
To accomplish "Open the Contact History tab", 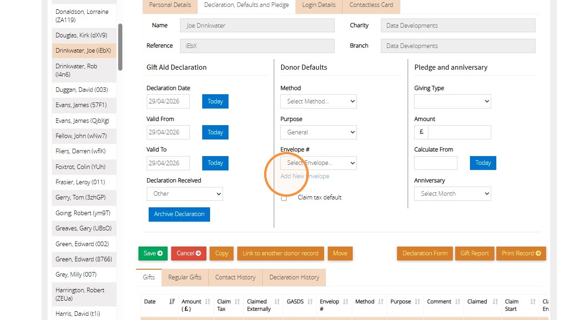I will point(235,277).
